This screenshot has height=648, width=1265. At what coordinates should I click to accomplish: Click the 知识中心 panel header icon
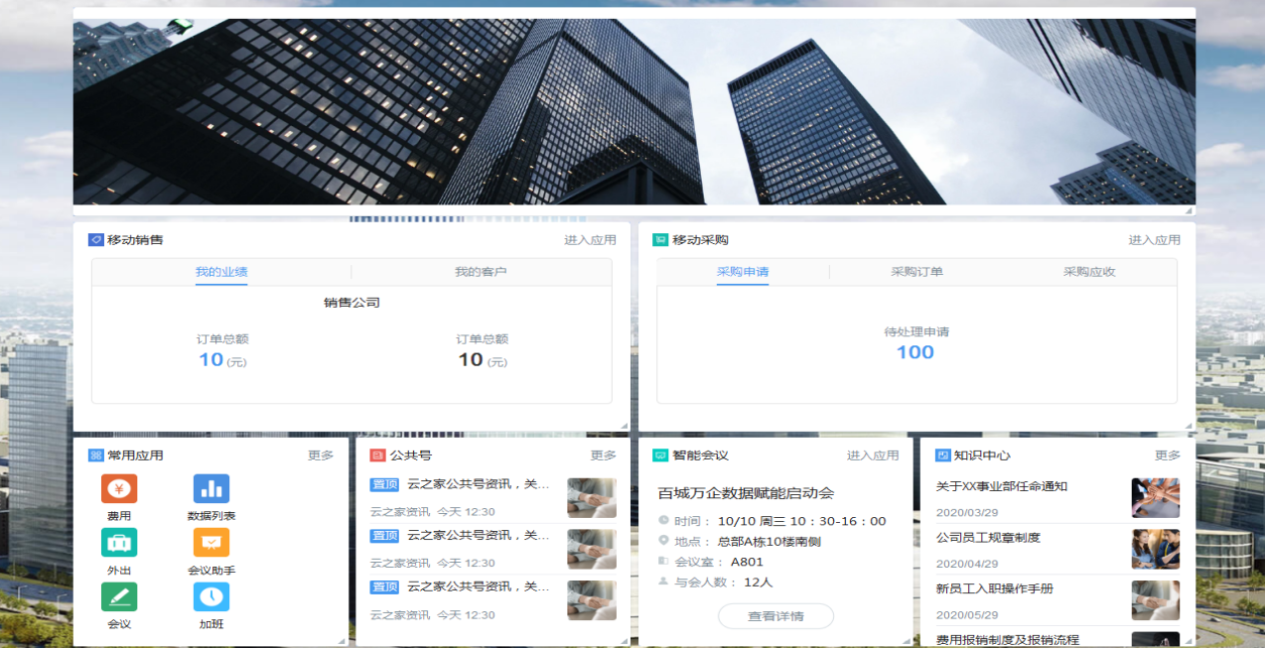tap(943, 455)
